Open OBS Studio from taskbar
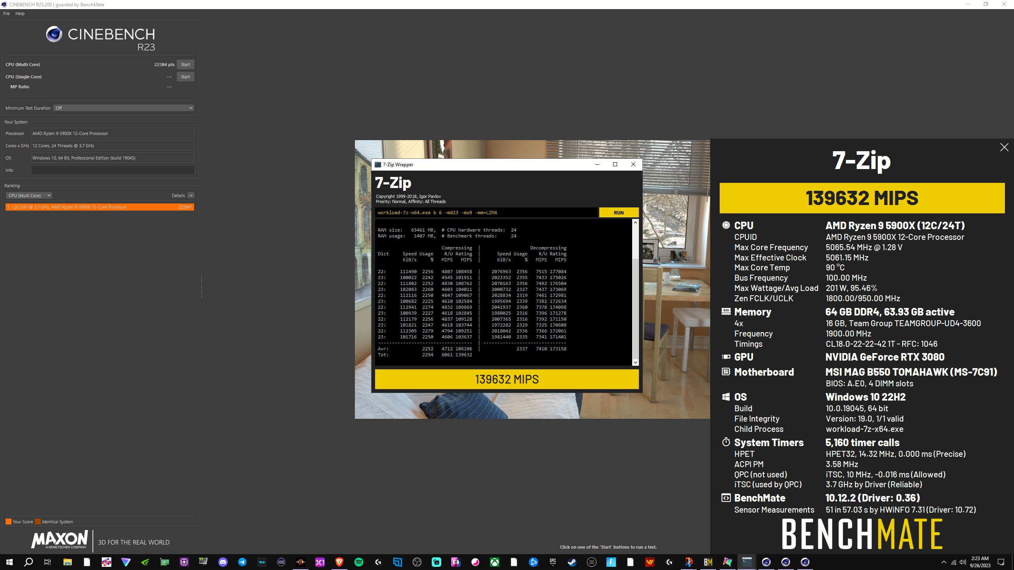Screen dimensions: 1014x570 417,562
